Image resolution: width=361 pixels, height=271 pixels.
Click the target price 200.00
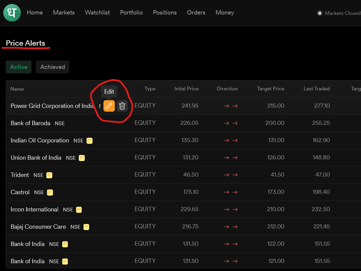pos(275,123)
